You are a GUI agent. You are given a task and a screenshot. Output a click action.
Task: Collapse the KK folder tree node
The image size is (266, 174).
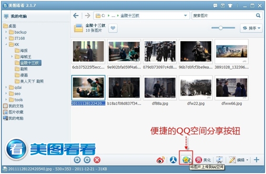[6, 44]
